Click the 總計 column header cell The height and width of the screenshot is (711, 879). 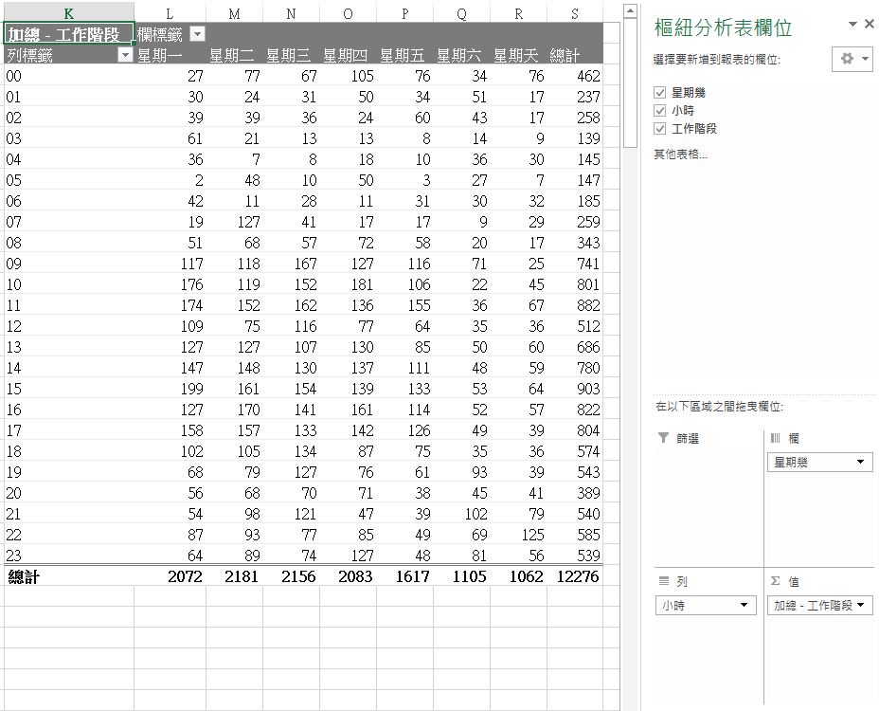point(575,55)
